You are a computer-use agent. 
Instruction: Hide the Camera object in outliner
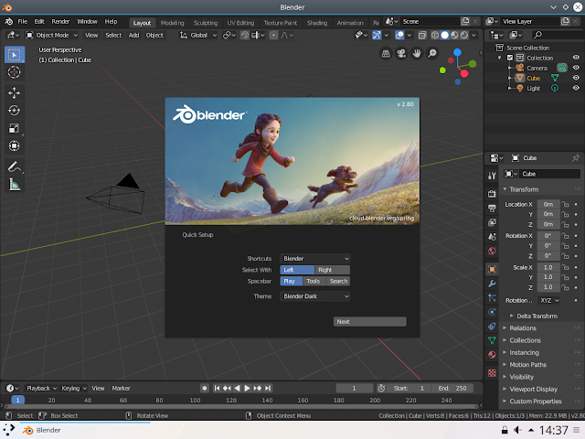576,68
